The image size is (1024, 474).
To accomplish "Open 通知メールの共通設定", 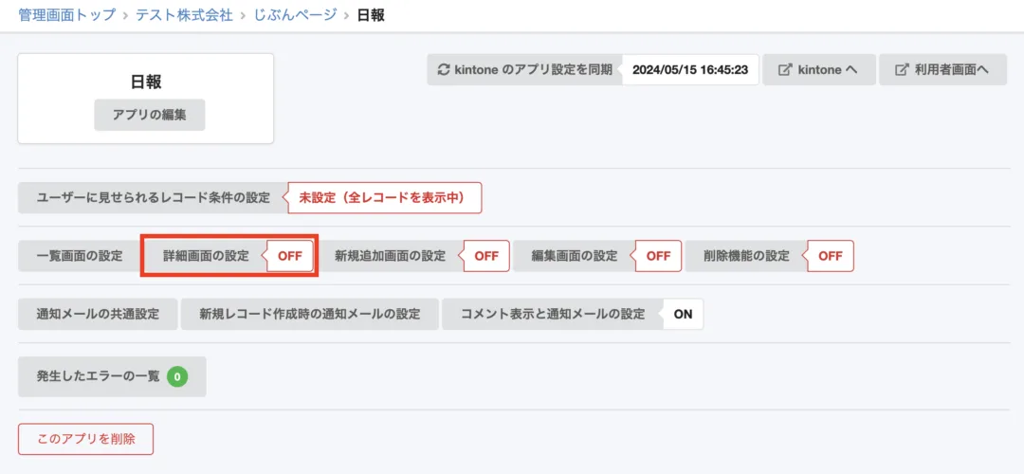I will 98,314.
